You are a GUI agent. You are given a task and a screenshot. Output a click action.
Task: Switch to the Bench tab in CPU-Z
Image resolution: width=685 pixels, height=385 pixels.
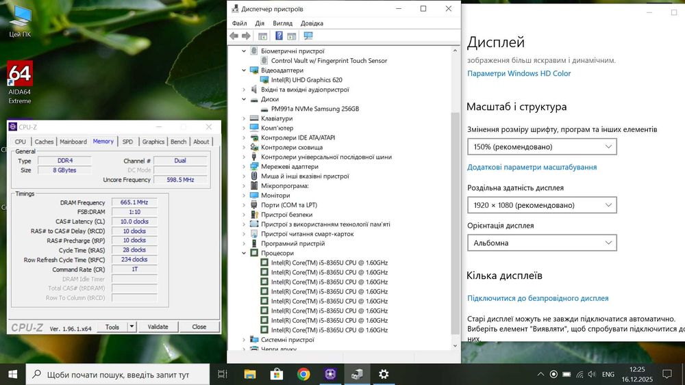click(178, 142)
